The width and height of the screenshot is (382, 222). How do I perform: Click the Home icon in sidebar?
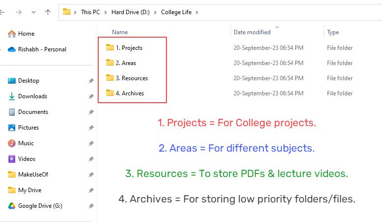point(12,34)
